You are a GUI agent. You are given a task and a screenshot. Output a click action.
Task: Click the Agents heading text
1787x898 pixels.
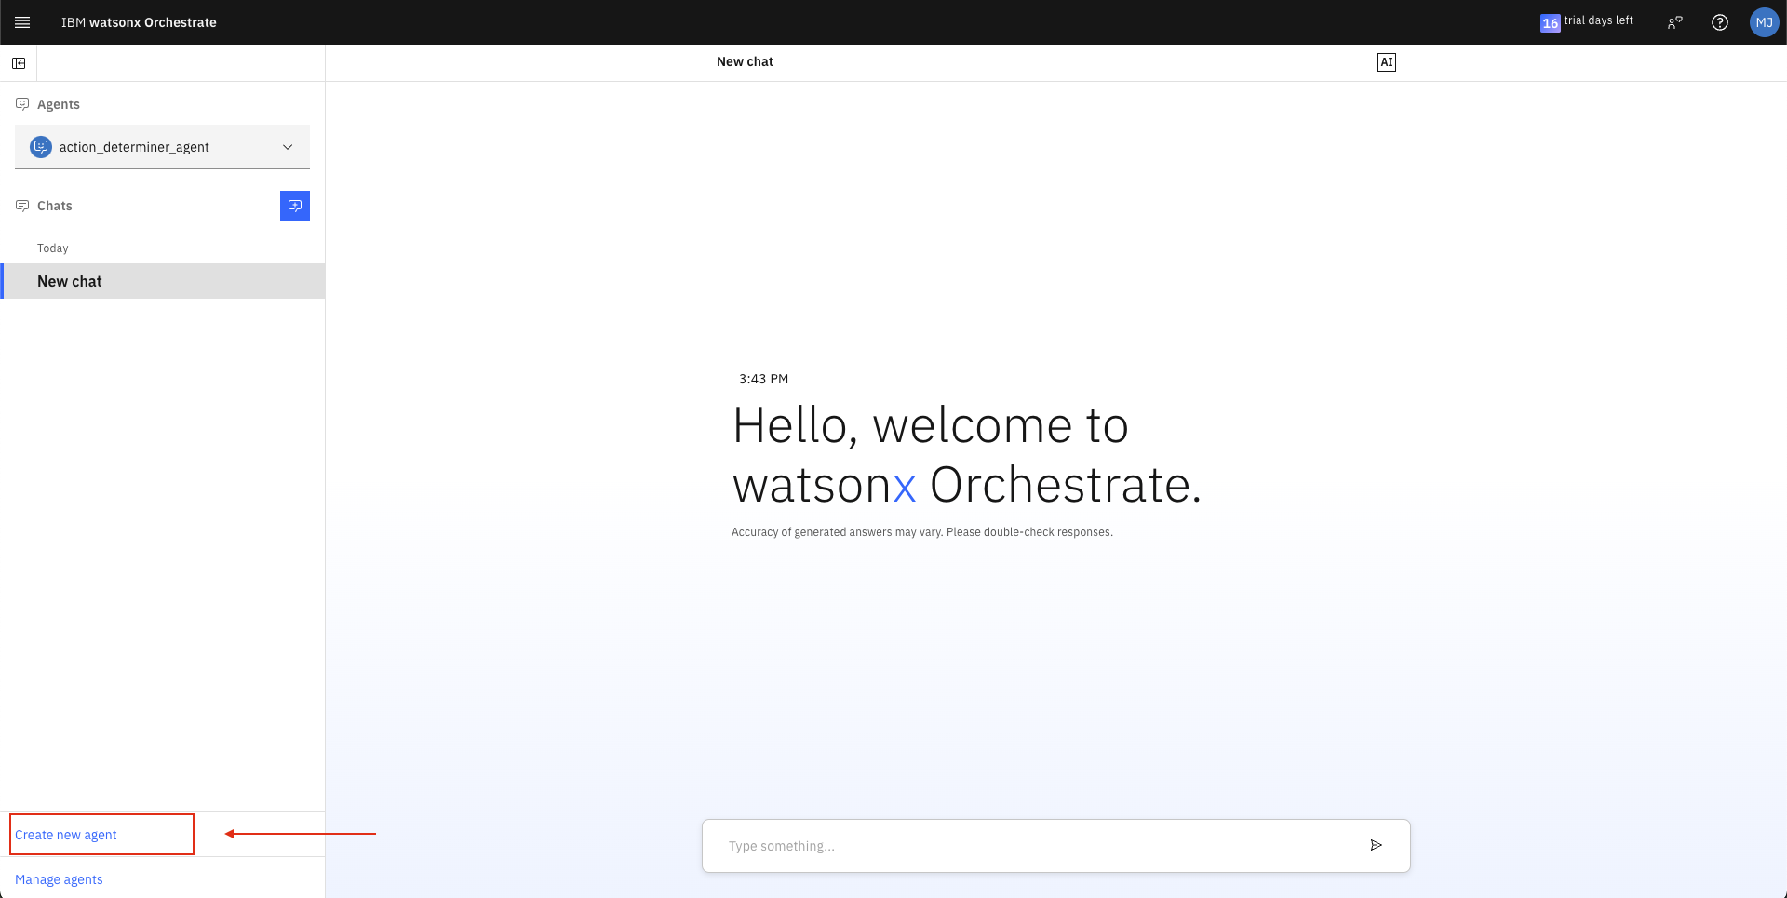point(59,104)
